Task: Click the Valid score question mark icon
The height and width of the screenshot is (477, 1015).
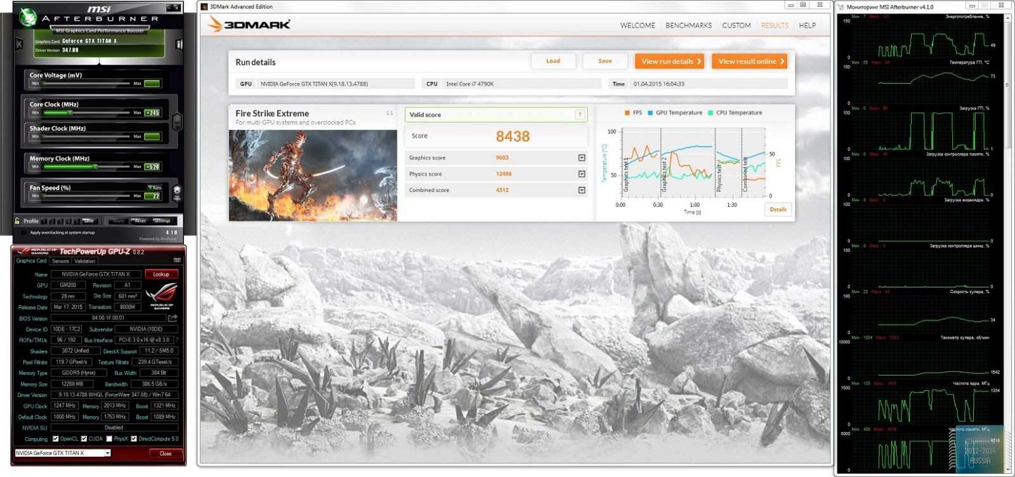Action: [579, 115]
